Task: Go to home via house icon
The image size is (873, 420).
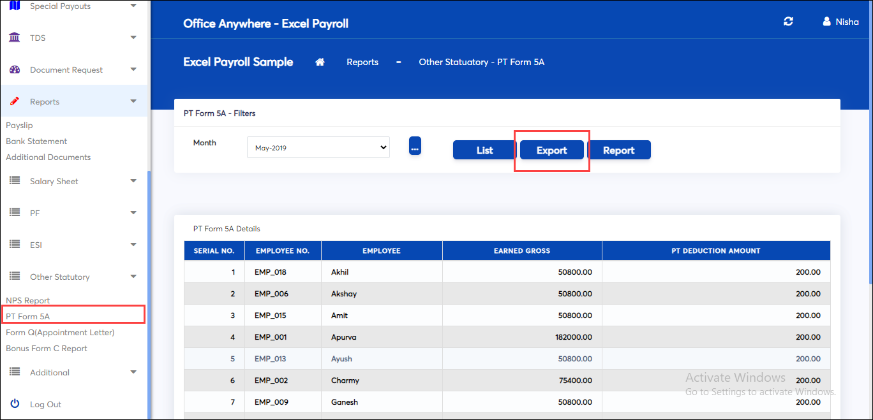Action: coord(320,62)
